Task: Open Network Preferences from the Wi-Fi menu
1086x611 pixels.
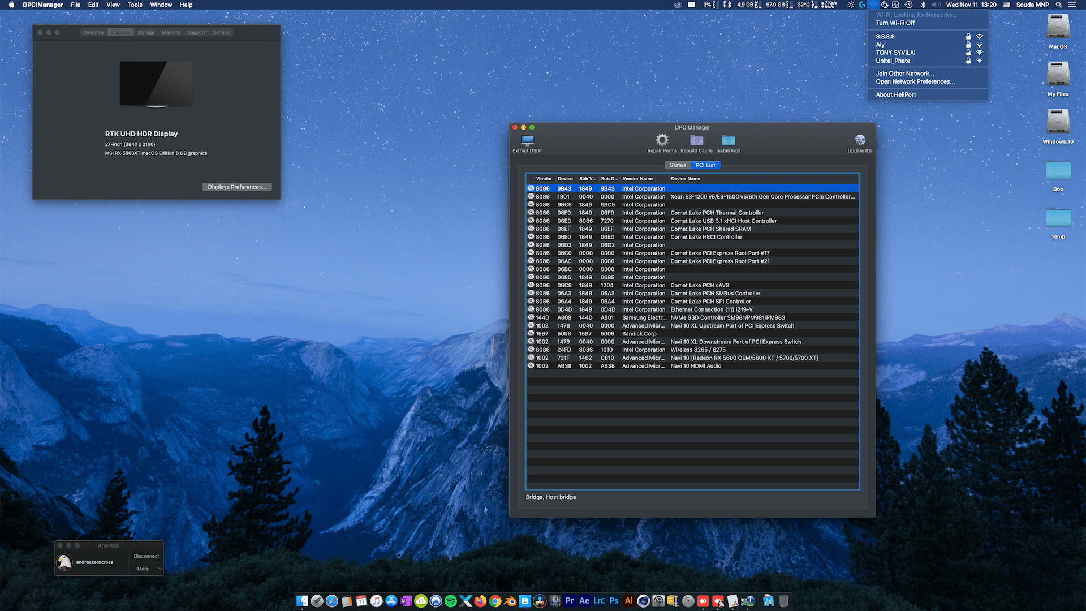Action: pyautogui.click(x=915, y=81)
